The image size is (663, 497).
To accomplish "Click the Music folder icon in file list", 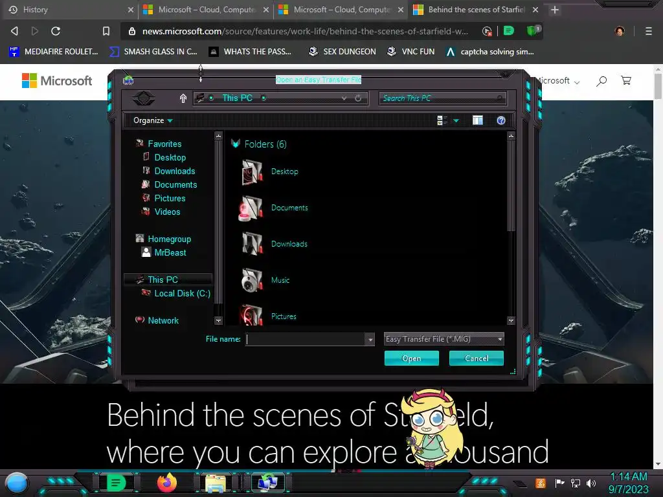I will point(252,280).
